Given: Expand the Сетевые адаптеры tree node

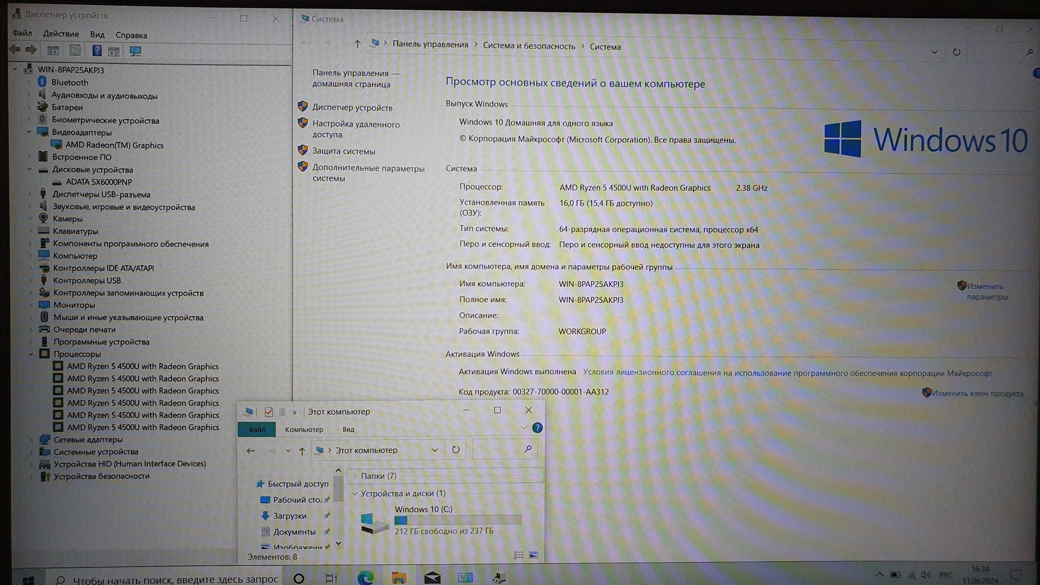Looking at the screenshot, I should [x=30, y=440].
